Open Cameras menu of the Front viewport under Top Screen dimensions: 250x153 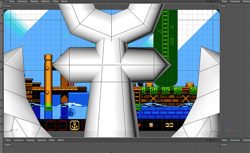pyautogui.click(x=235, y=140)
